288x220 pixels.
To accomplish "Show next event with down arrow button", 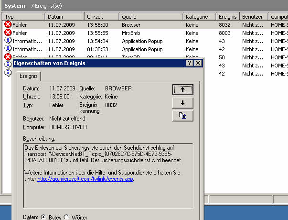I will click(x=182, y=102).
